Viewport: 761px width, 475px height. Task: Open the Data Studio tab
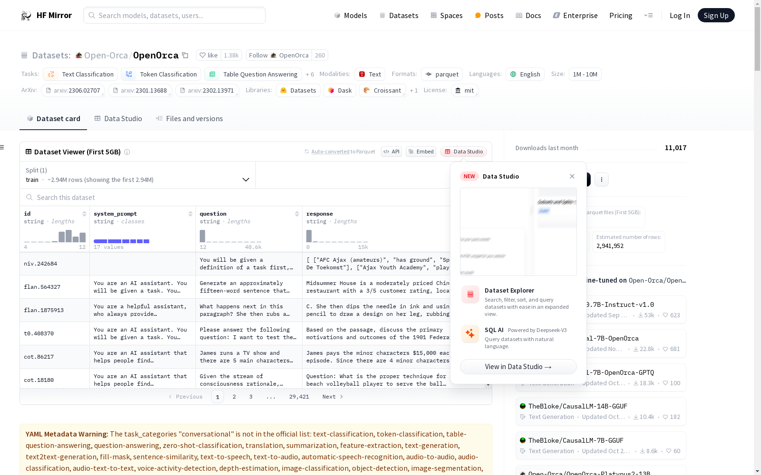coord(118,119)
